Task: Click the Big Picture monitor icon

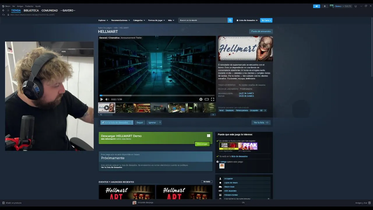Action: [356, 6]
